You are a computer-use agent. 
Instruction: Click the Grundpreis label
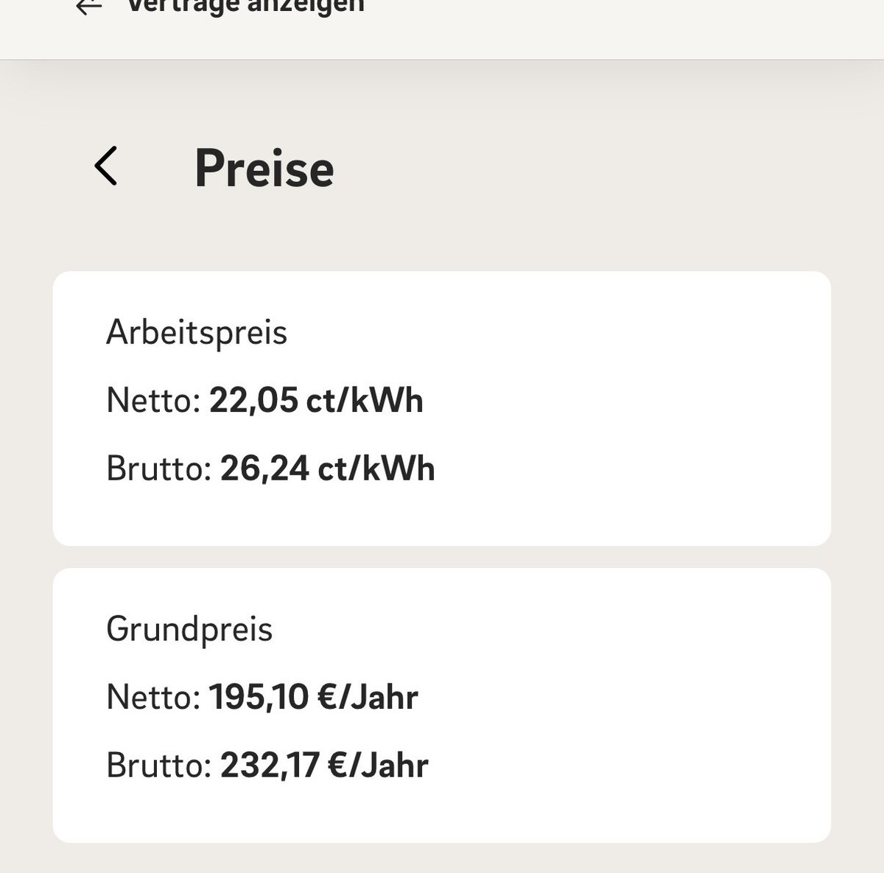tap(189, 629)
